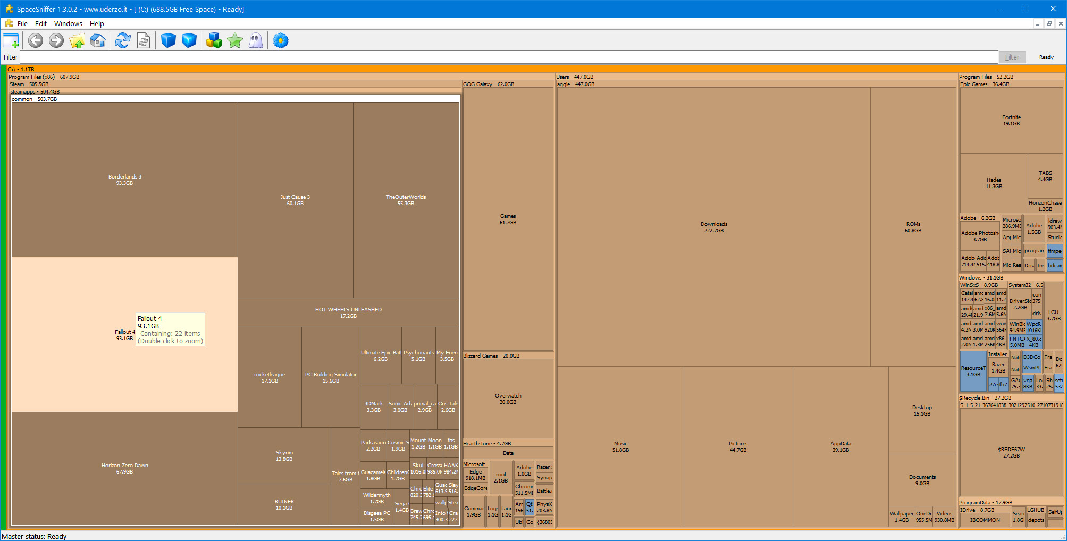Toggle file classes style colored cubes
1067x541 pixels.
point(214,41)
